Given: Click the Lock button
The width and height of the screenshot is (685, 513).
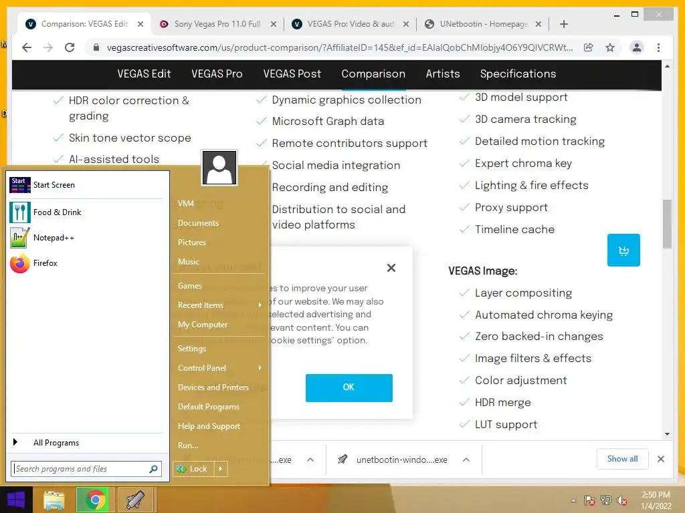Looking at the screenshot, I should pos(194,469).
